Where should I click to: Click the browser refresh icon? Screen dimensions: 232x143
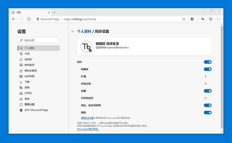point(29,19)
